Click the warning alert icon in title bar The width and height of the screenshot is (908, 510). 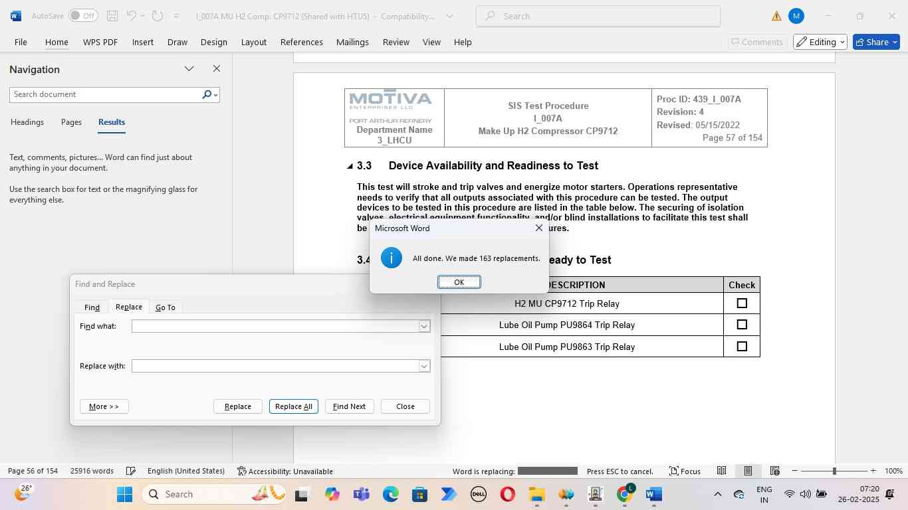[x=776, y=16]
